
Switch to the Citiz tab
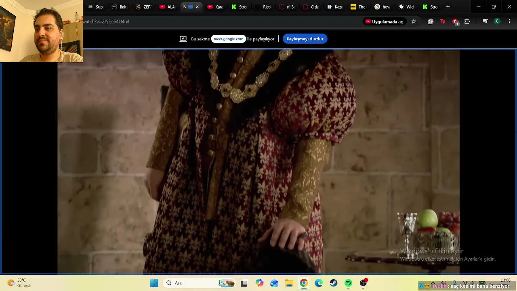(x=311, y=7)
